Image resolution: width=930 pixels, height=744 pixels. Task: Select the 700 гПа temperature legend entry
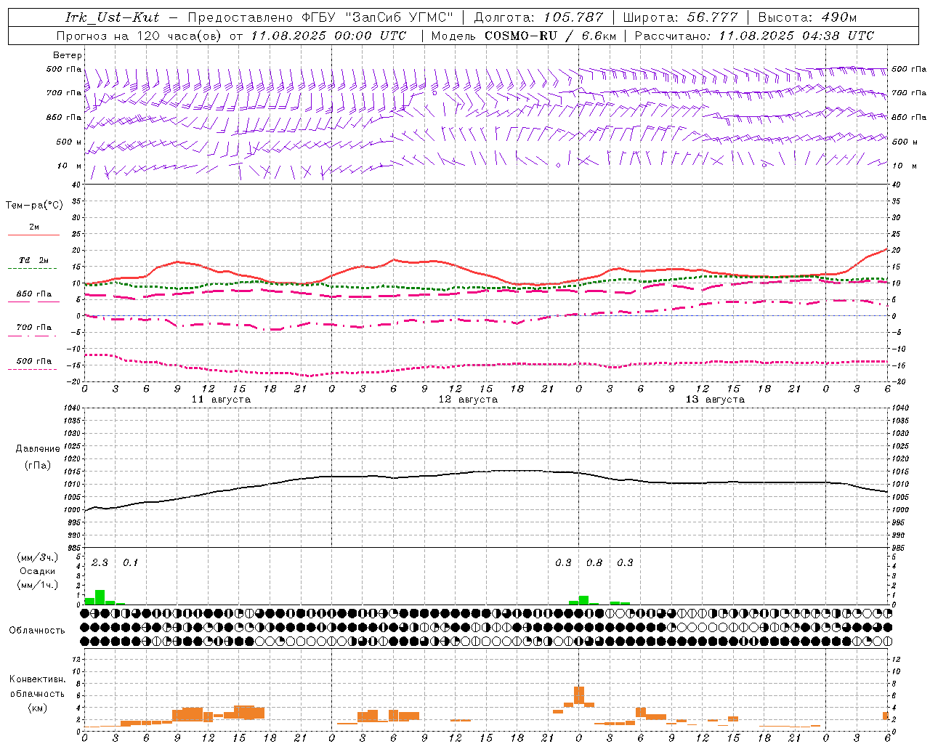34,328
